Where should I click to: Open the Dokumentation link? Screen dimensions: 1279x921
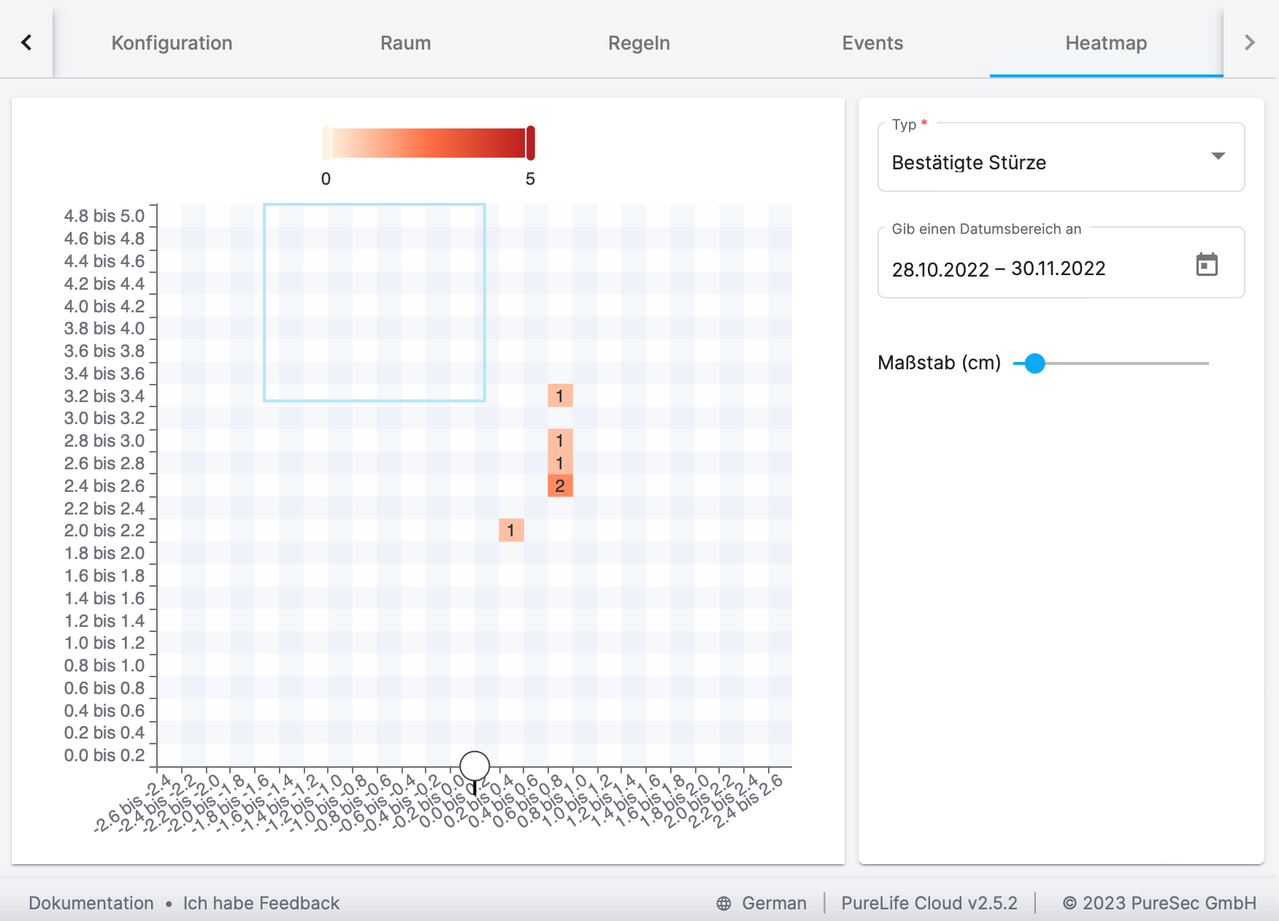pyautogui.click(x=91, y=903)
